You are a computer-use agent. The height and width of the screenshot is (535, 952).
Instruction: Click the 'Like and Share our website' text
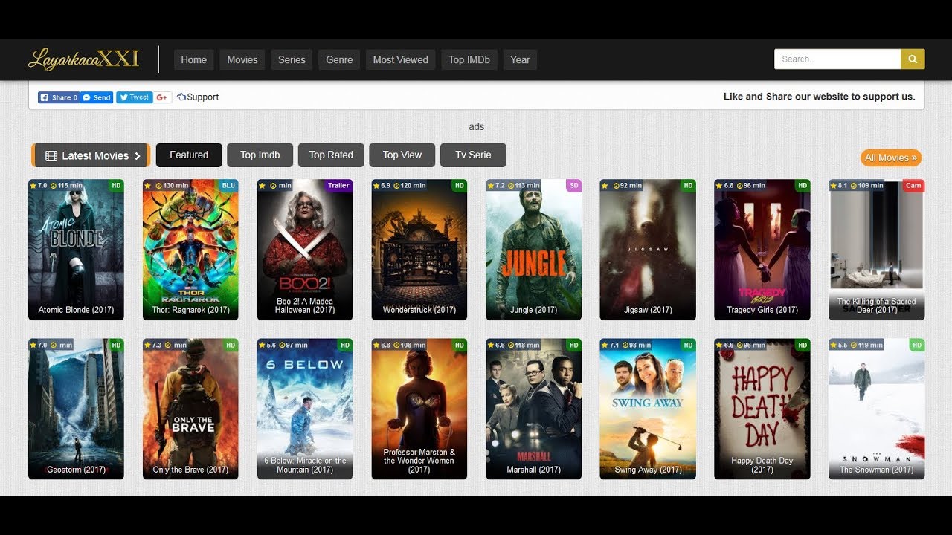pyautogui.click(x=820, y=97)
